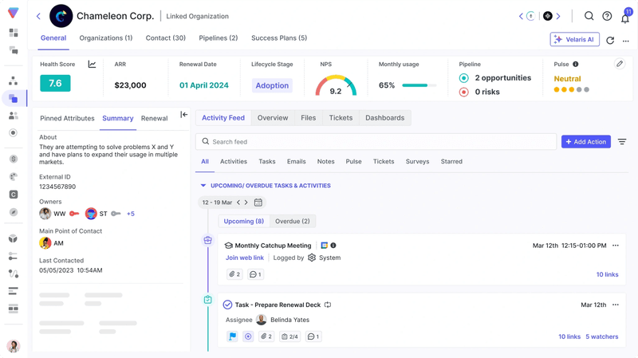Switch to Overdue (2) tasks
The image size is (638, 358).
coord(292,221)
